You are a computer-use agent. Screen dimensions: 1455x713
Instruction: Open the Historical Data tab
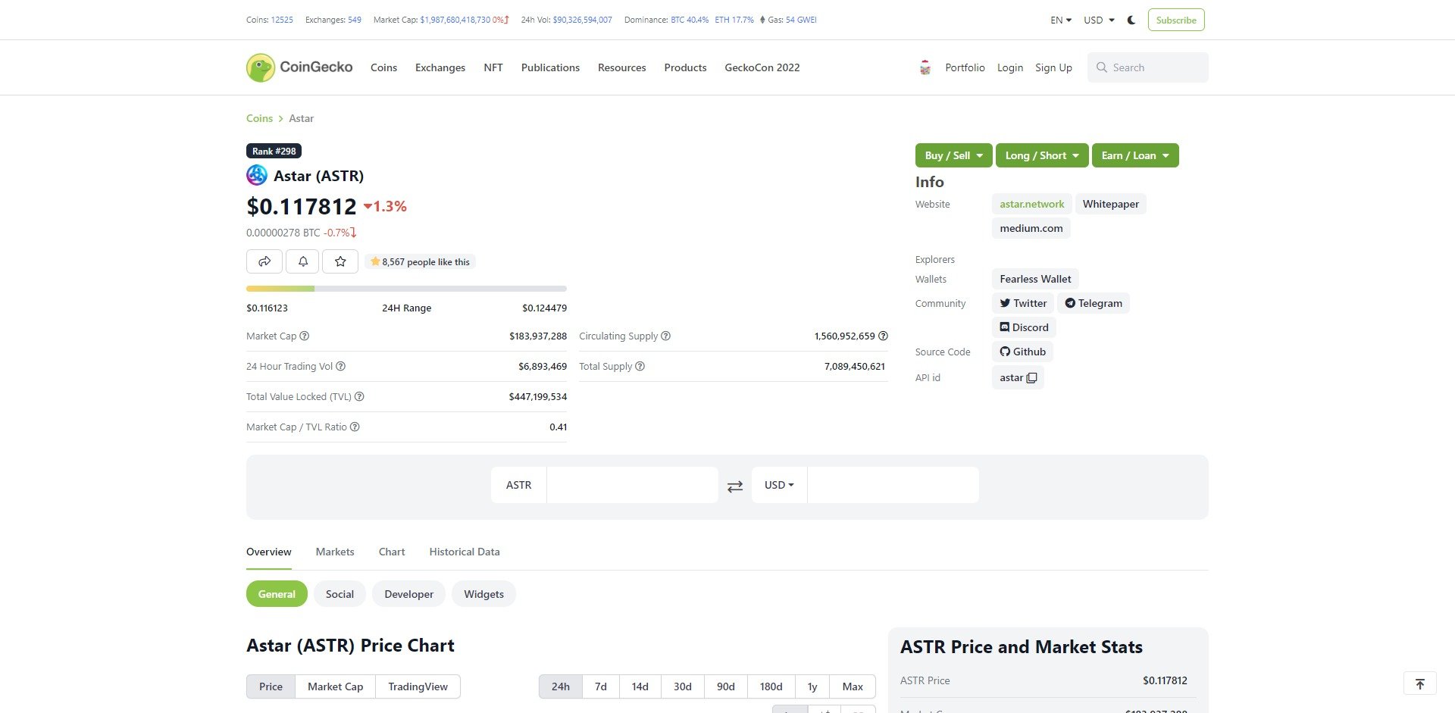point(464,552)
